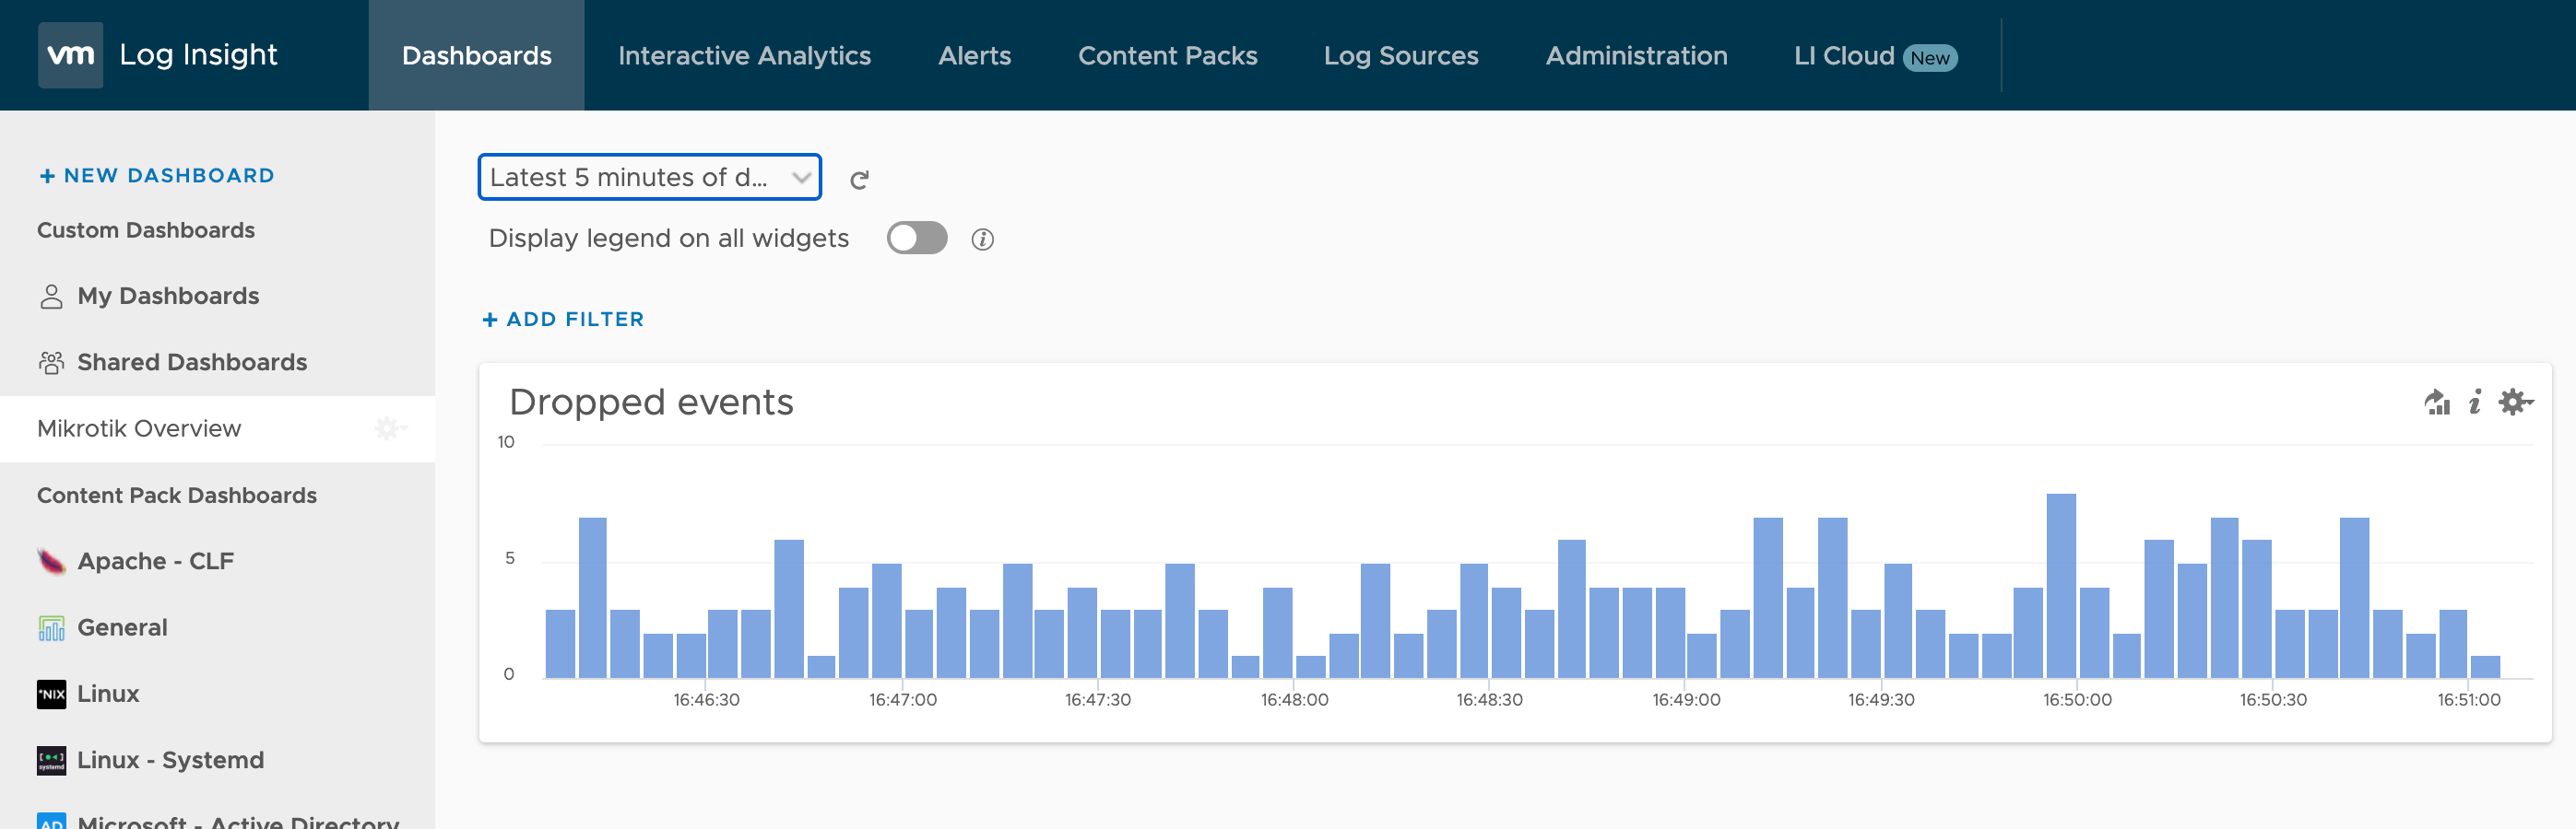Show Dropped events widget information icon

tap(2475, 402)
